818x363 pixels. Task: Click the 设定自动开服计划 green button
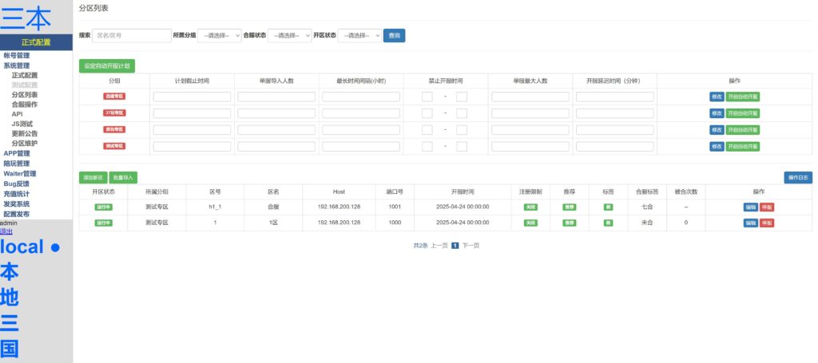[107, 66]
